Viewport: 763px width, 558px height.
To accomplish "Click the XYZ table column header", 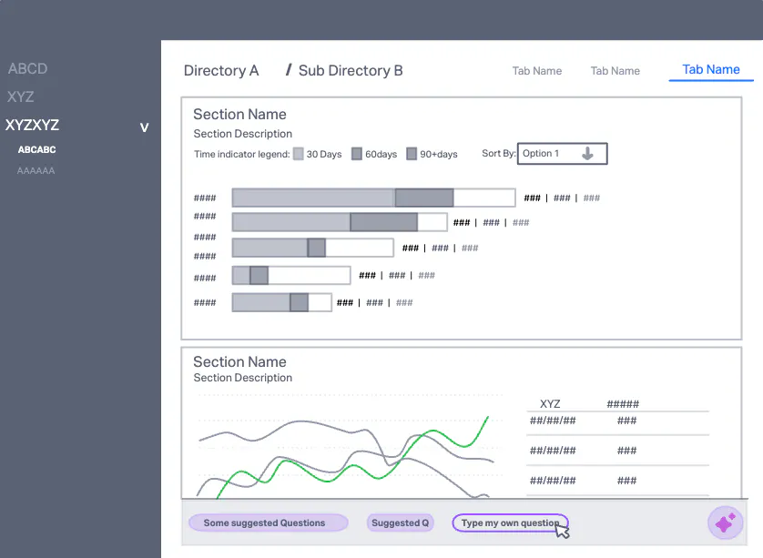I will [550, 404].
